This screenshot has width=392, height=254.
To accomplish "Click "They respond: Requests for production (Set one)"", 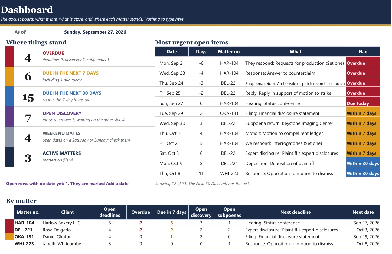I will [x=295, y=63].
